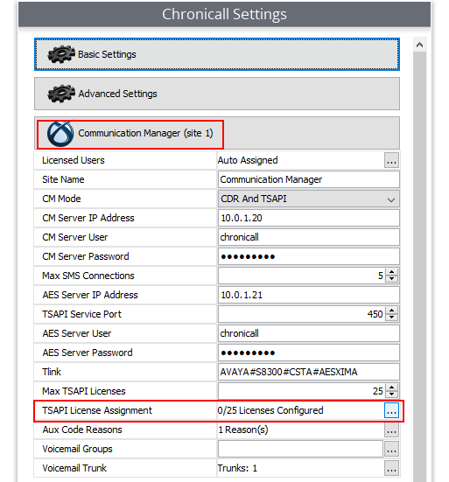This screenshot has width=449, height=482.
Task: Click the AES Server Password field
Action: (x=309, y=353)
